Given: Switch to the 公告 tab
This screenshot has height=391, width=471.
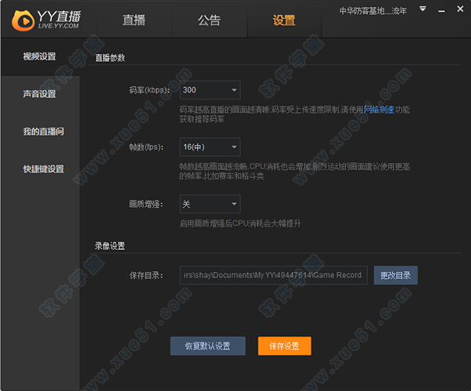Looking at the screenshot, I should click(209, 20).
